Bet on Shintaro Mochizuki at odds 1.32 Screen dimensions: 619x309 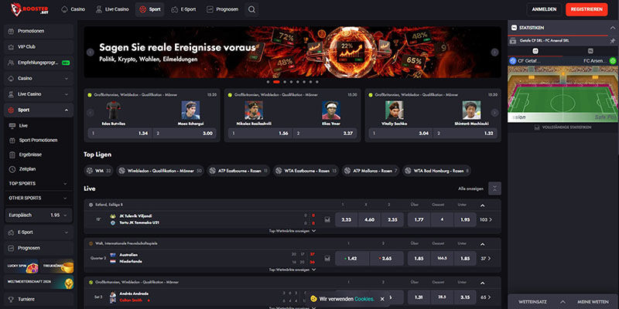(x=465, y=134)
